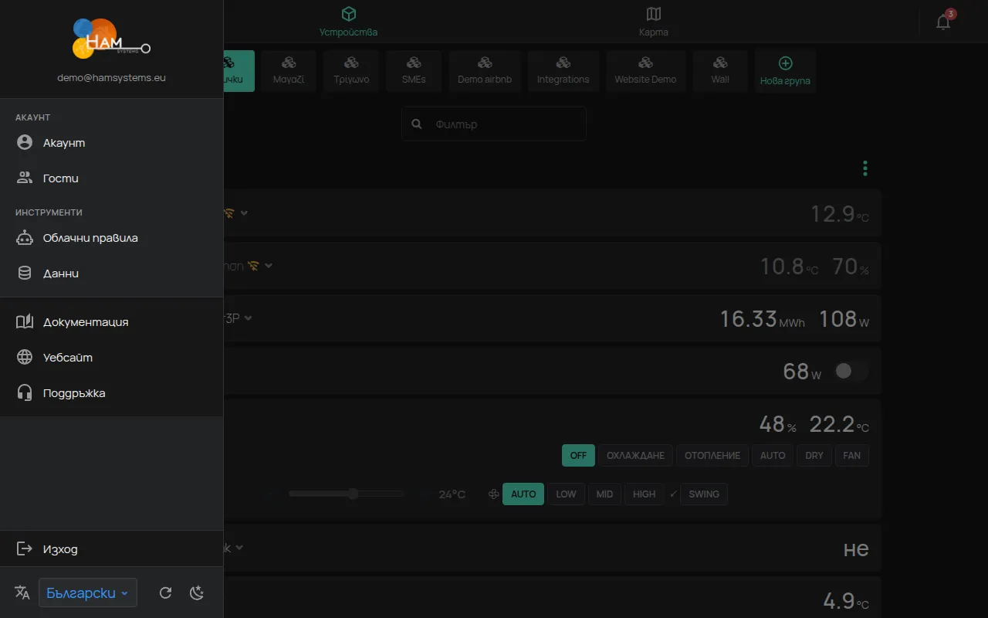The width and height of the screenshot is (988, 618).
Task: Click the Изход logout button
Action: pos(112,549)
